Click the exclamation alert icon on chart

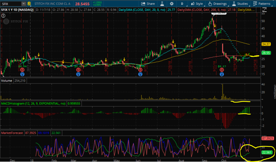3,16
